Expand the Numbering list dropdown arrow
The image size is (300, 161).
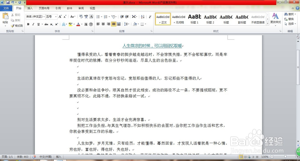coord(109,17)
